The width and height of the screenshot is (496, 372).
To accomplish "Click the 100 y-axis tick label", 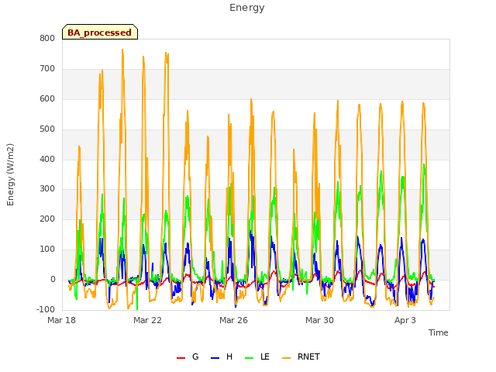I will 47,250.
